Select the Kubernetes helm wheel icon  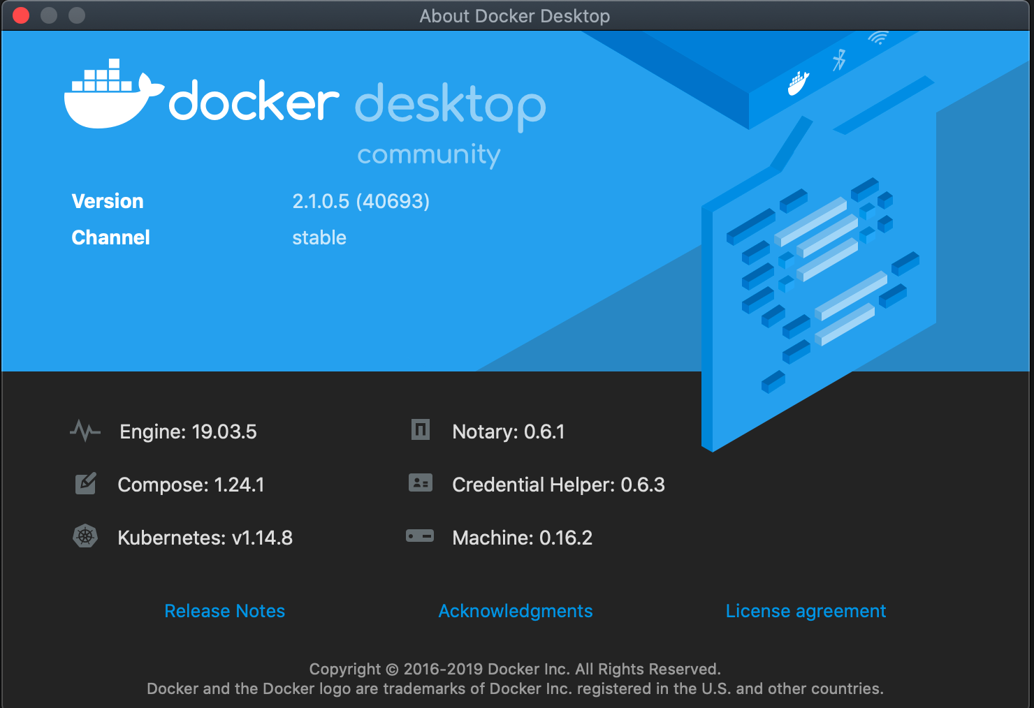(x=85, y=536)
